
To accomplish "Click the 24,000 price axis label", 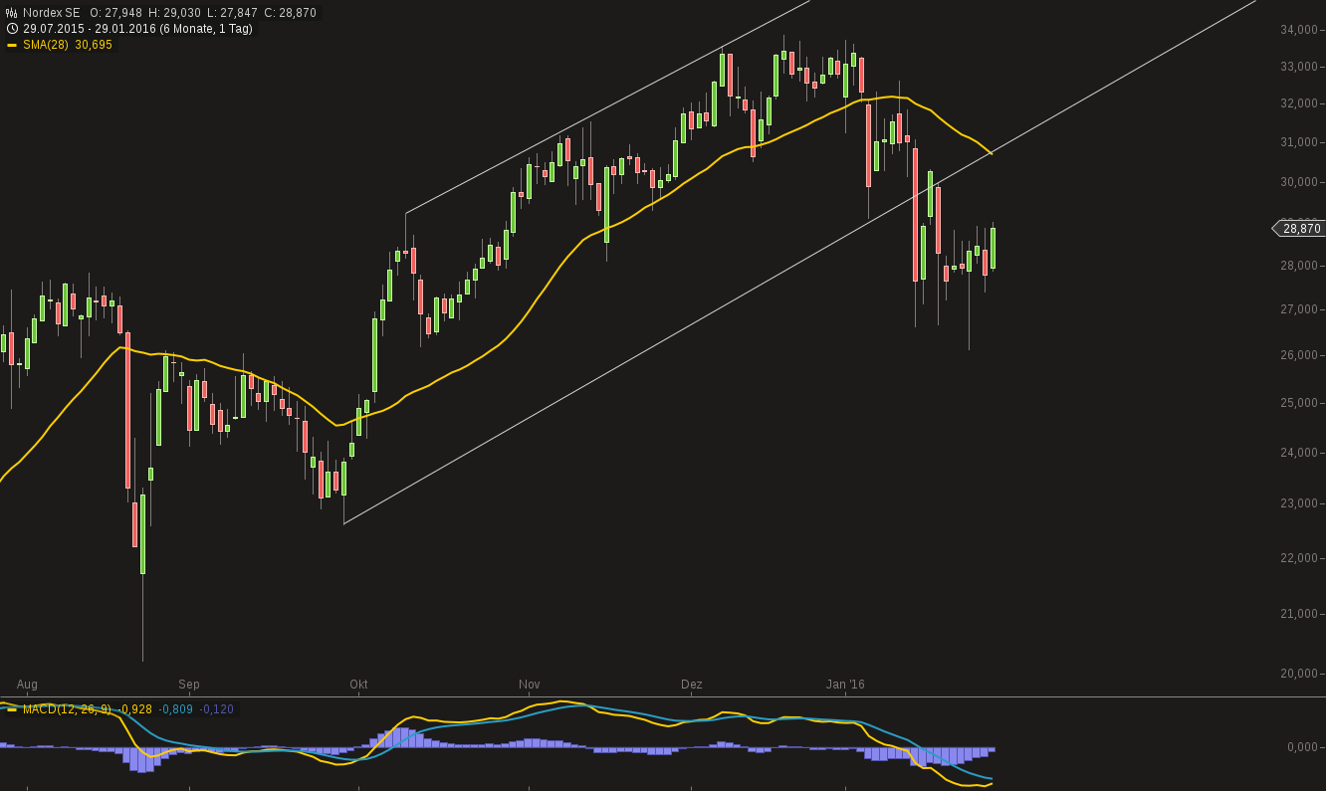I will click(1299, 453).
